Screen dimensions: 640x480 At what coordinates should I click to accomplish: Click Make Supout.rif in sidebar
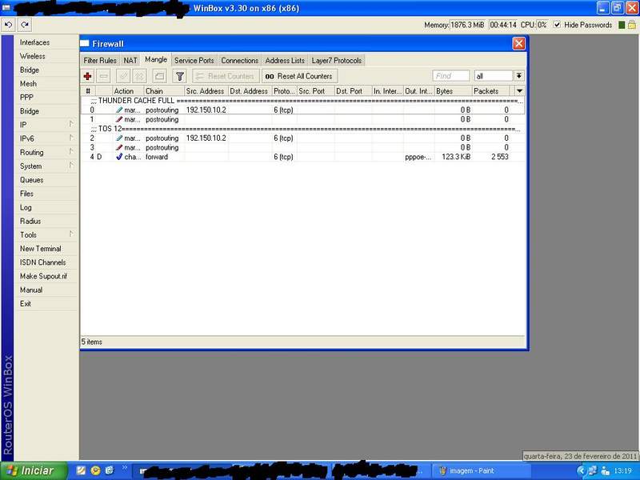pyautogui.click(x=46, y=276)
